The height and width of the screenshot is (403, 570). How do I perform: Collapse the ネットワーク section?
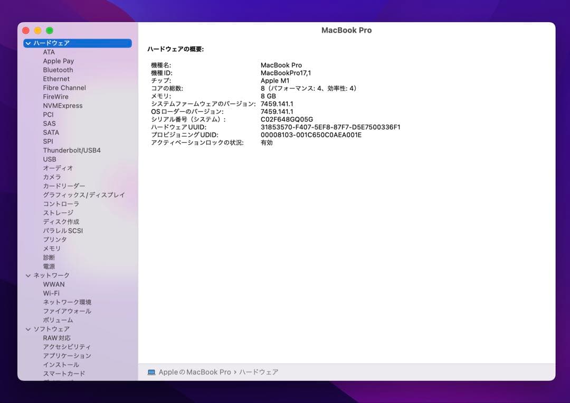click(x=28, y=275)
